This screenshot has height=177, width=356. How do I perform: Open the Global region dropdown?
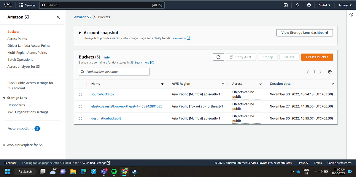tap(324, 5)
